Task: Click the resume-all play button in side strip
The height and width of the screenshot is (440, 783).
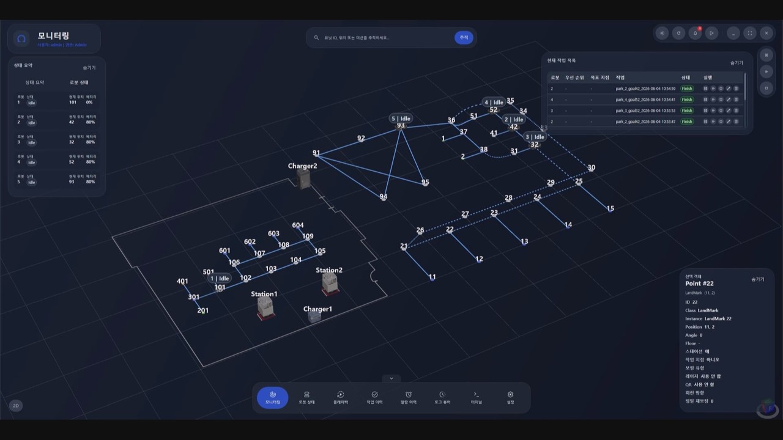Action: 766,71
